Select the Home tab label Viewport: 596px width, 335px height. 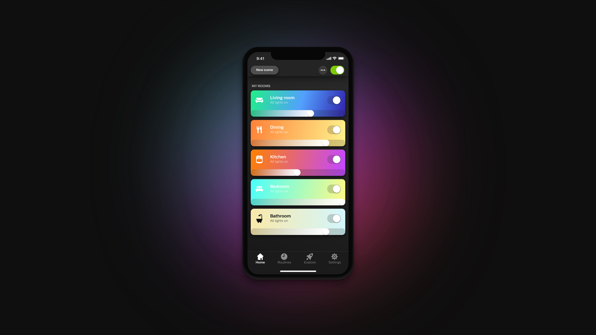(x=260, y=262)
